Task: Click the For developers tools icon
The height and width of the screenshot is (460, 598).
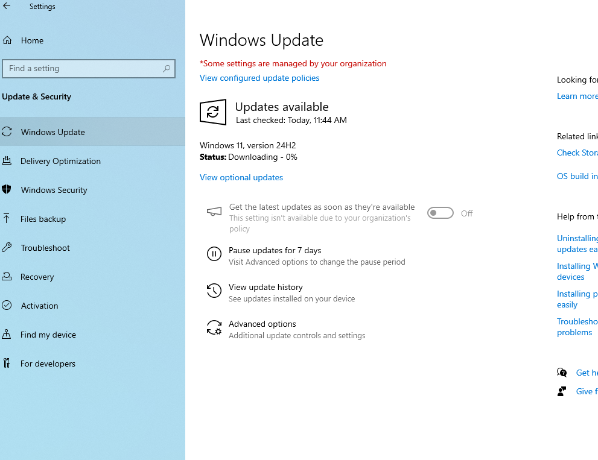Action: coord(7,363)
